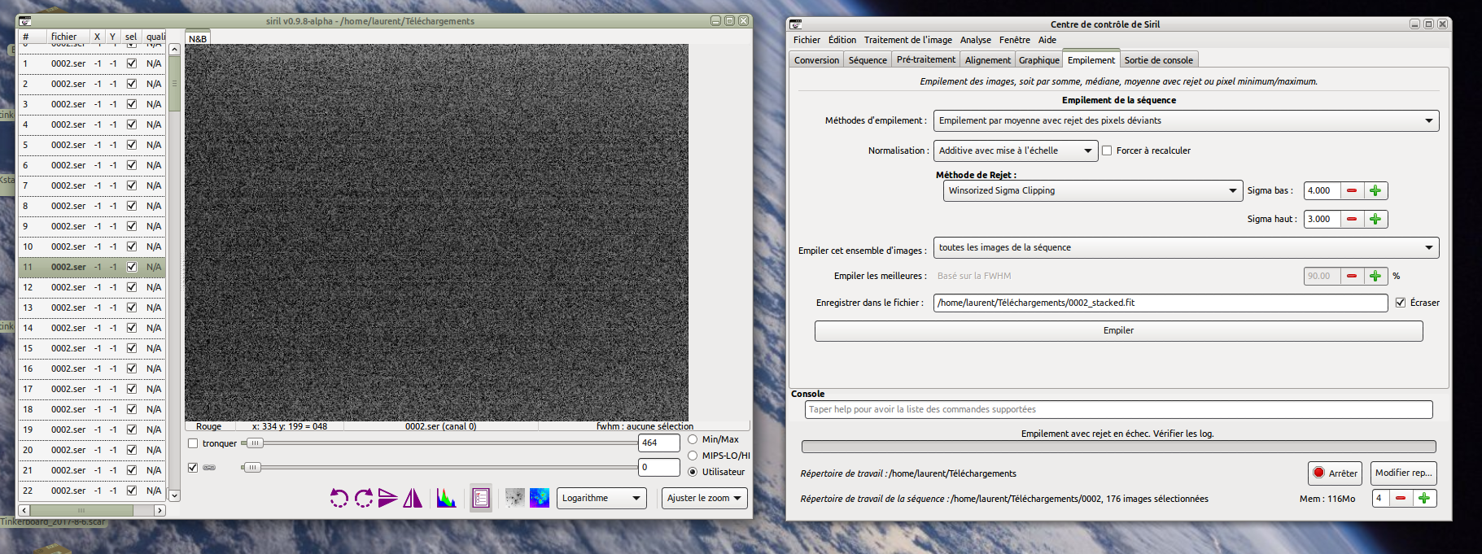Switch to the Pré-traitement tab
Image resolution: width=1482 pixels, height=554 pixels.
coord(926,59)
